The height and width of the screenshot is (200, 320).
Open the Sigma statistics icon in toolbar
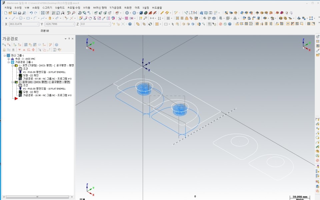pos(211,13)
